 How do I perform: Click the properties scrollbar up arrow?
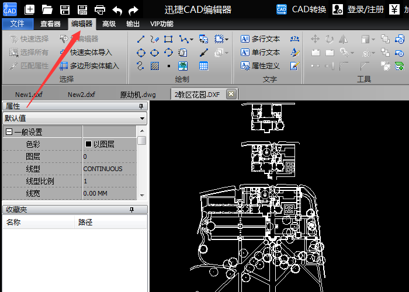tap(142, 131)
